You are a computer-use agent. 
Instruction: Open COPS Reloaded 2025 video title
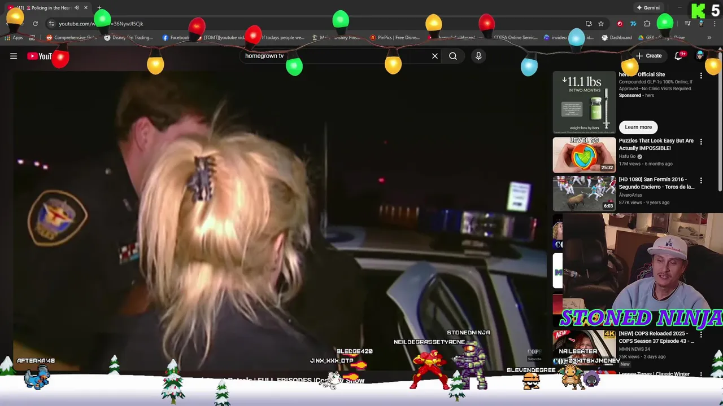657,337
